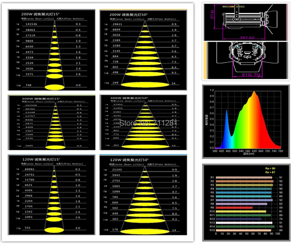This screenshot has width=296, height=246.
Task: Click the red R9 color rendering bar
Action: 234,208
